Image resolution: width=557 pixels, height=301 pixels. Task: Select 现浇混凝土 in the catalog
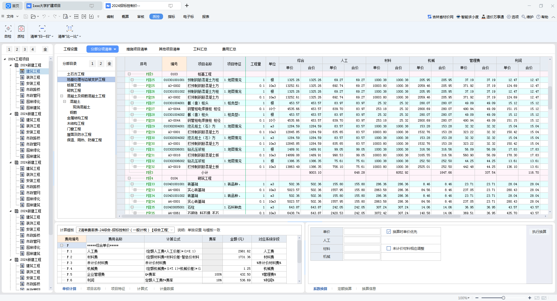pos(82,107)
